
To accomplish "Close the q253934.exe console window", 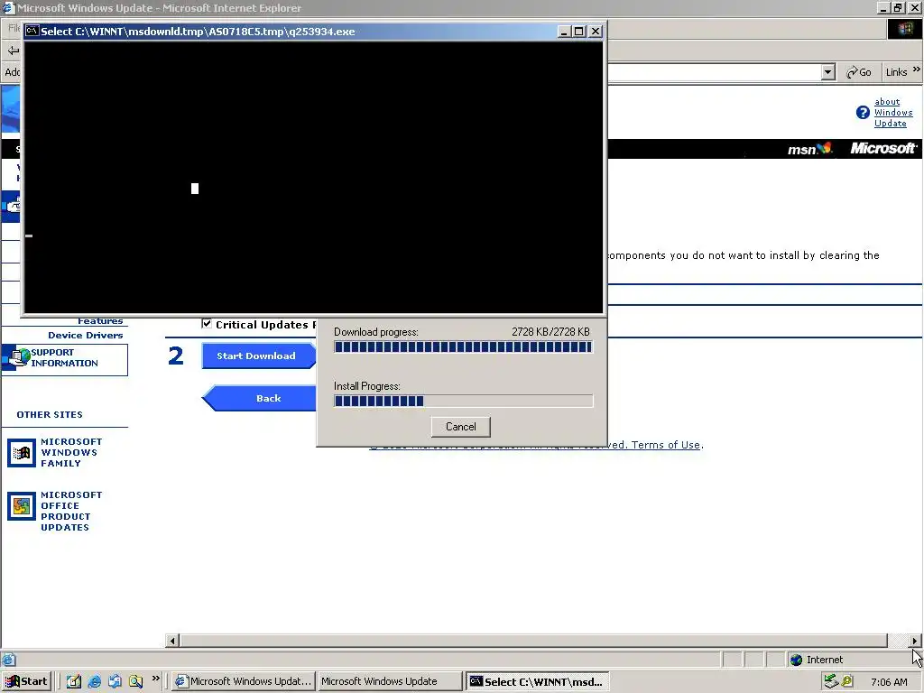I will [x=596, y=32].
